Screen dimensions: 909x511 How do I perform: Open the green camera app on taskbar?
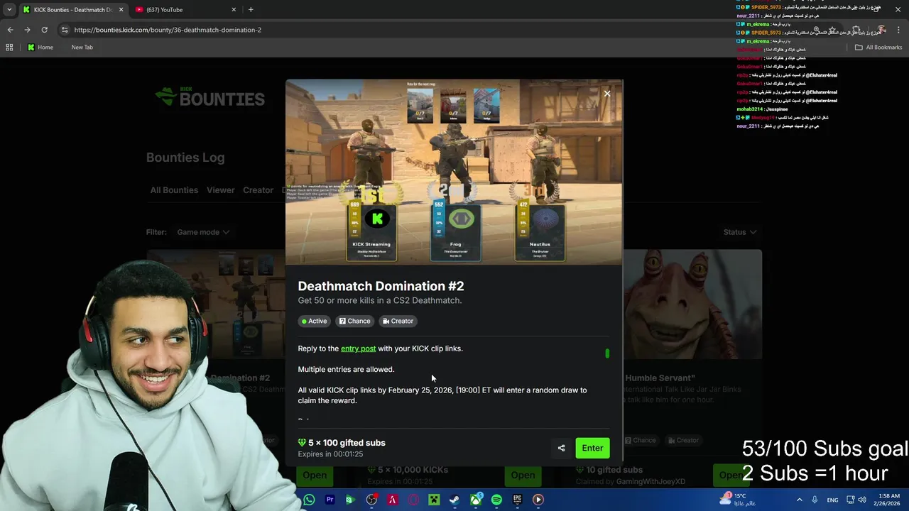point(350,500)
